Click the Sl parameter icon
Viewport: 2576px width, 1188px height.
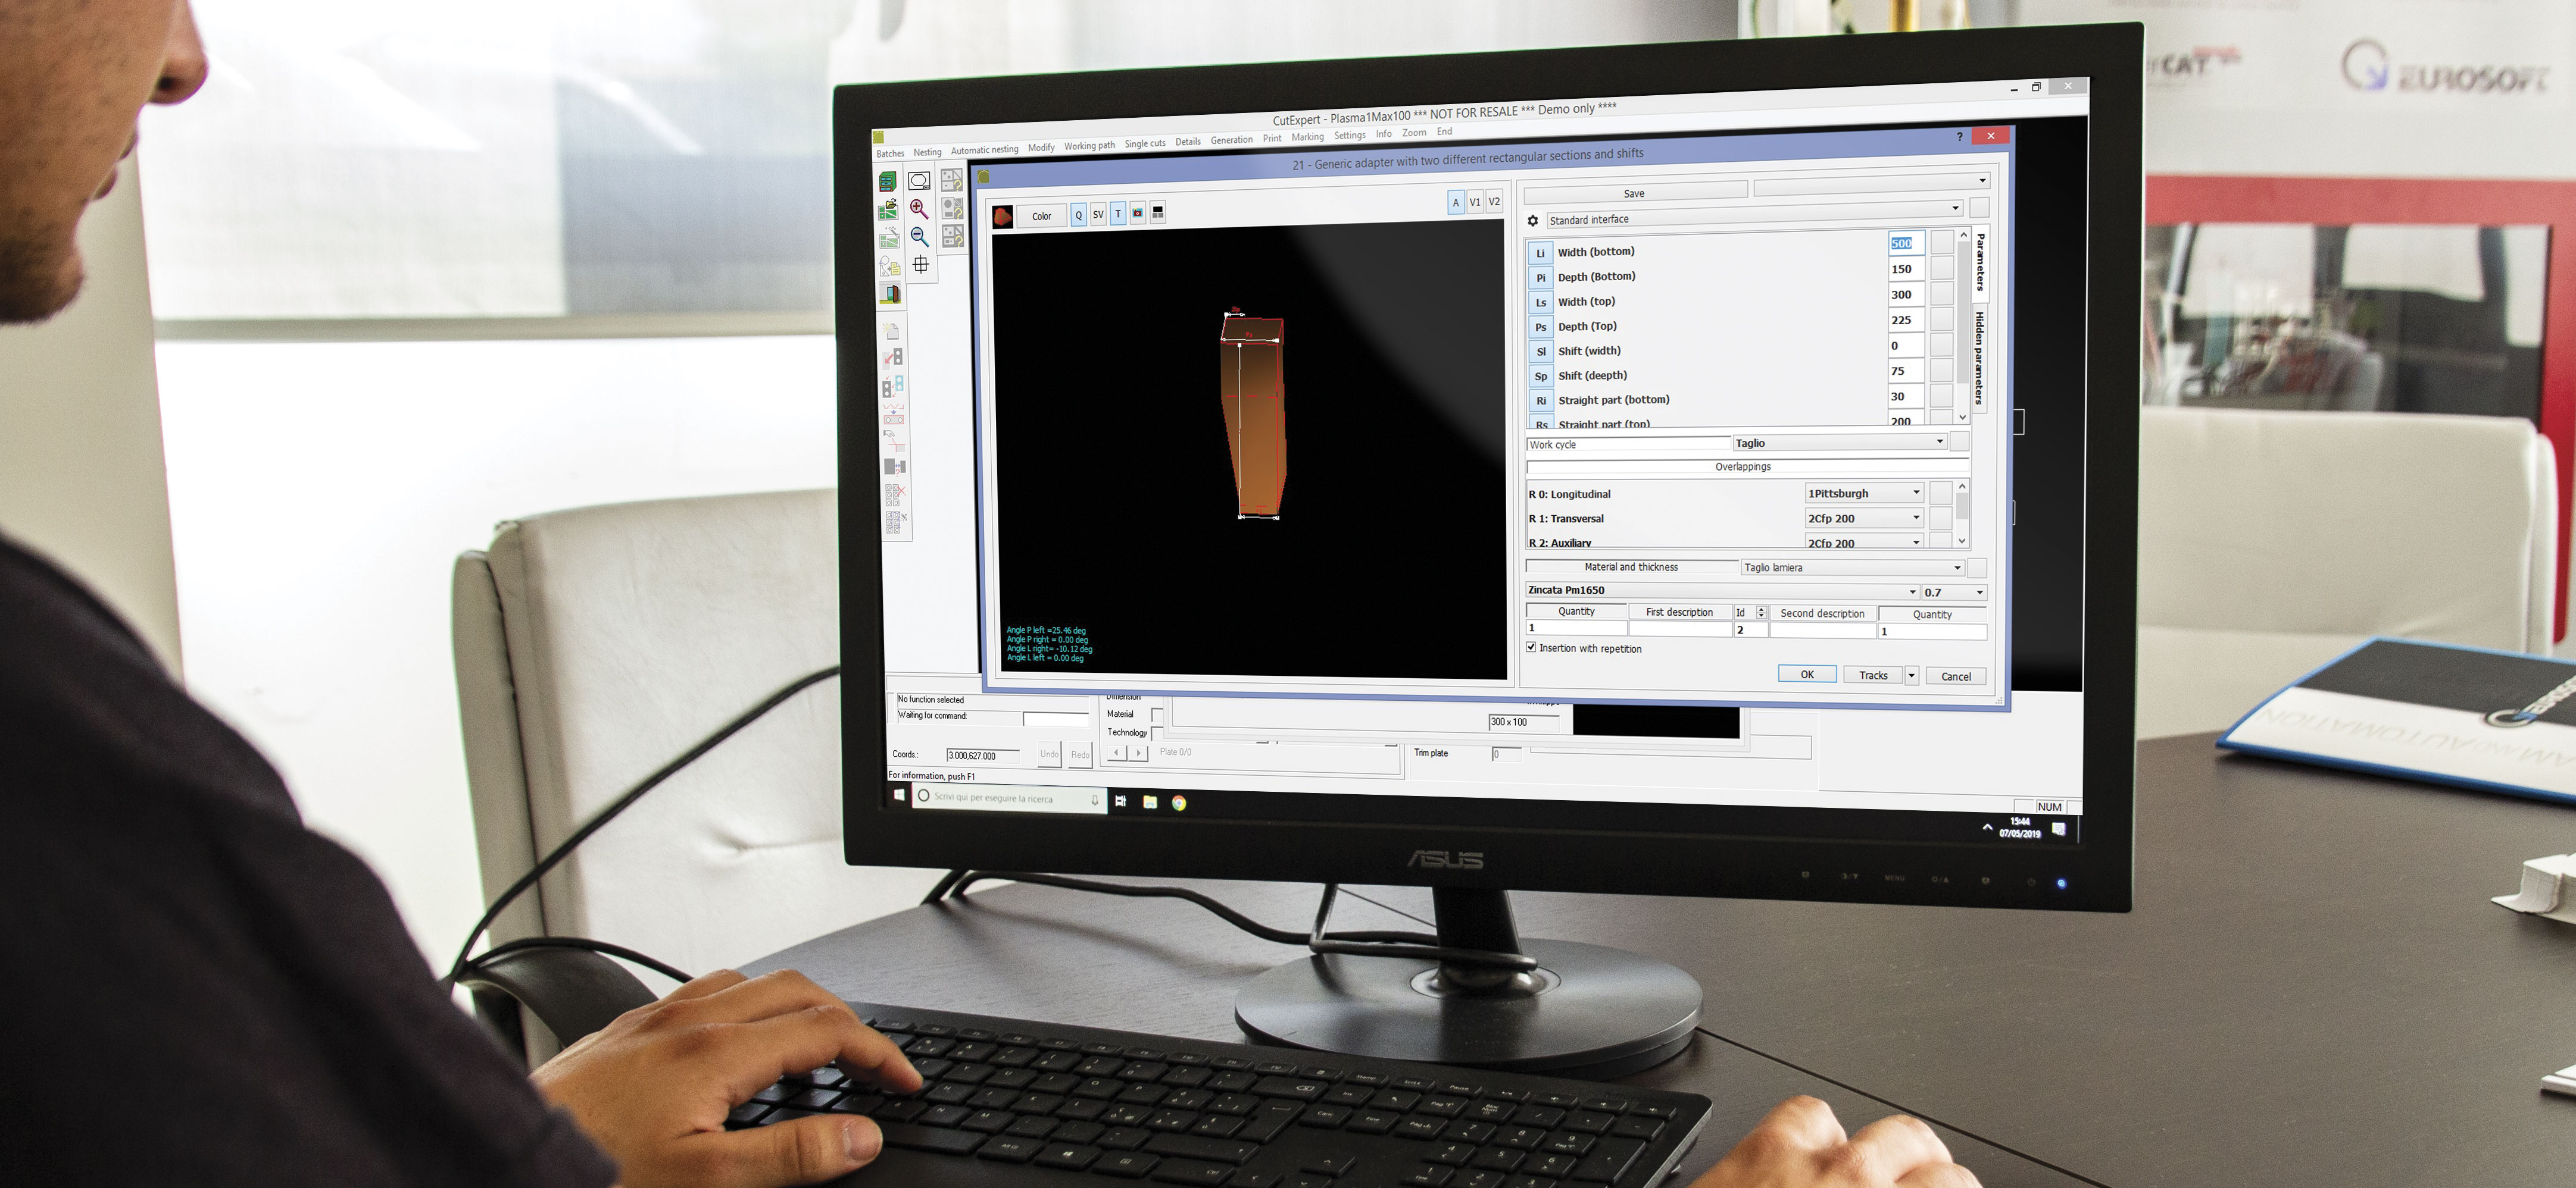1541,352
